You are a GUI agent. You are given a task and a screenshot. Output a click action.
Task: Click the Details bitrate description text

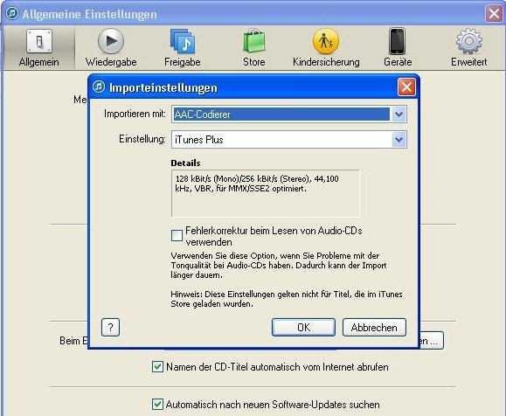257,184
